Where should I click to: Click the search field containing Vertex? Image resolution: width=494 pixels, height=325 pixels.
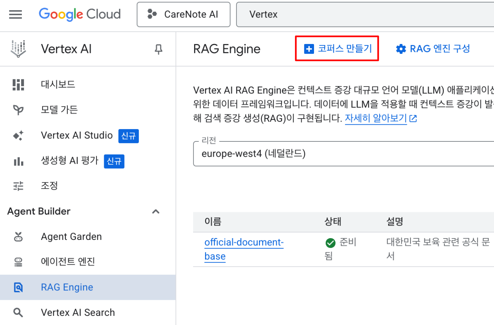pyautogui.click(x=365, y=15)
